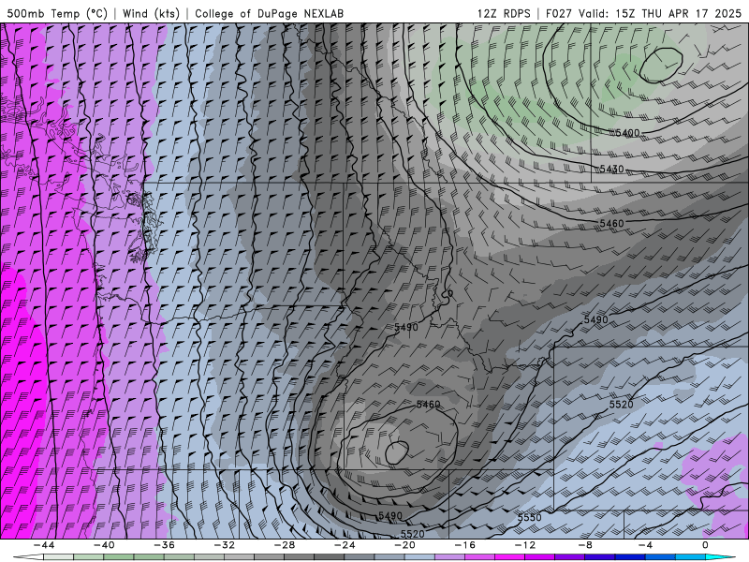
Task: Click the 5430 height contour label
Action: [x=612, y=170]
